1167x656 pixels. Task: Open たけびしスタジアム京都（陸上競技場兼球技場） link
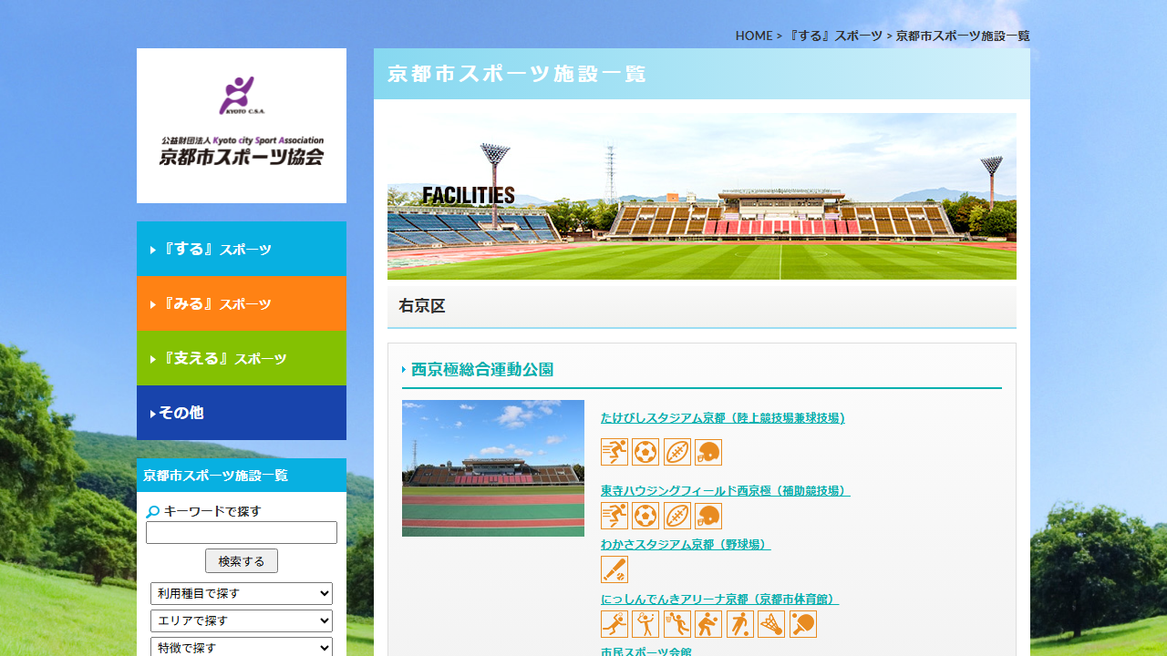(723, 417)
